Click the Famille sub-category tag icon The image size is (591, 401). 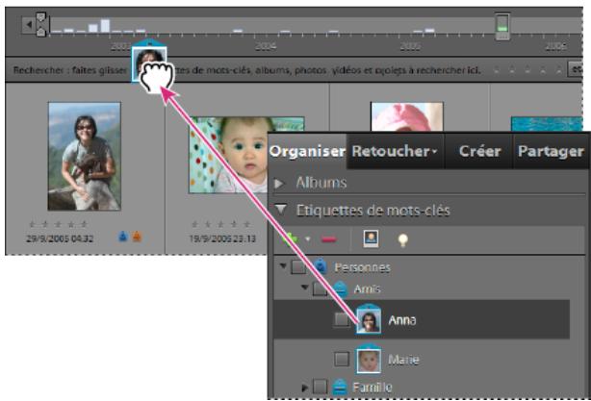(340, 387)
